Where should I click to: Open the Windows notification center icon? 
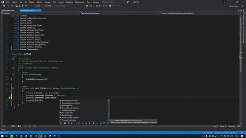click(242, 136)
